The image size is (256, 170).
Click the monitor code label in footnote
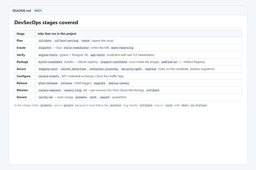click(116, 105)
